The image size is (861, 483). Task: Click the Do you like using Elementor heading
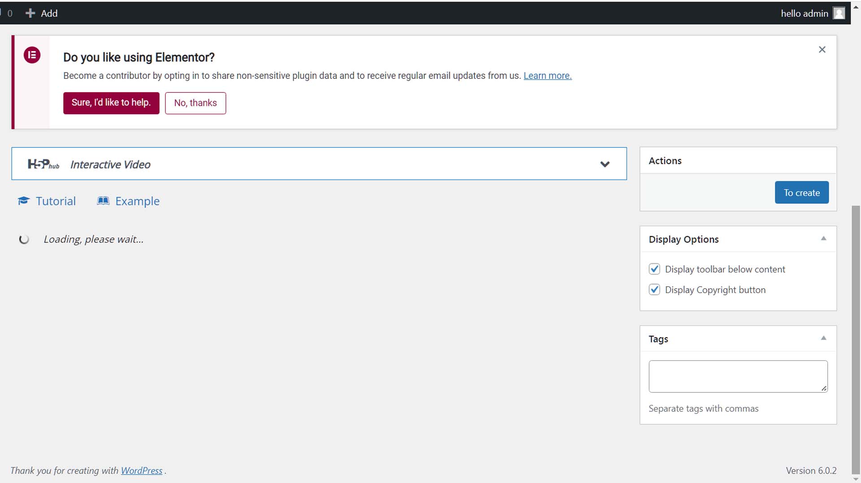coord(139,57)
